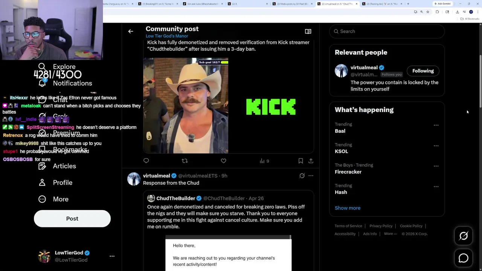Image resolution: width=482 pixels, height=271 pixels.
Task: Open the Privacy Policy link
Action: tap(381, 226)
